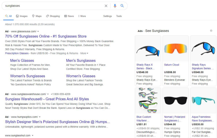Screen dimensions: 217x138
Task: Open Women's Sunglasses sitelink
Action: (28, 76)
